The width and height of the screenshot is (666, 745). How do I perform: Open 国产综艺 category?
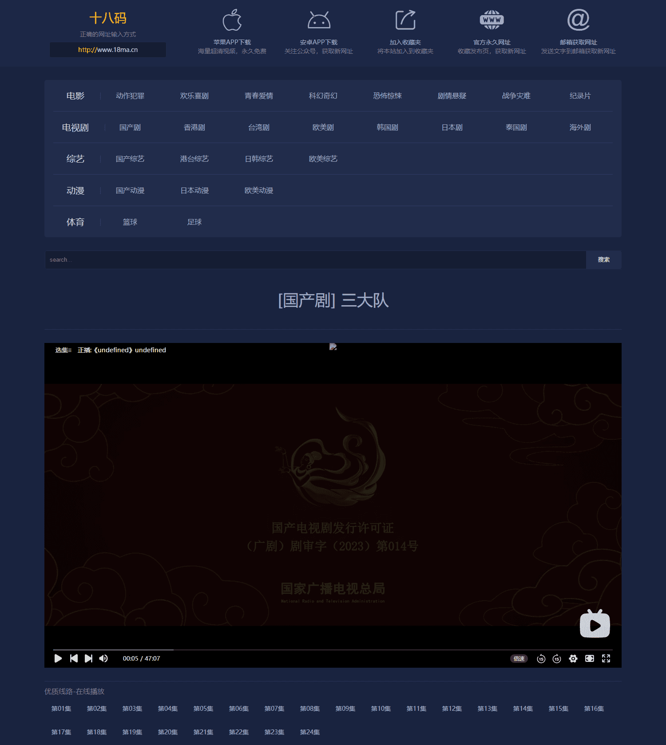[x=130, y=159]
